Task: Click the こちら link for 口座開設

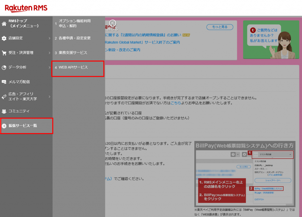Action: (176, 103)
